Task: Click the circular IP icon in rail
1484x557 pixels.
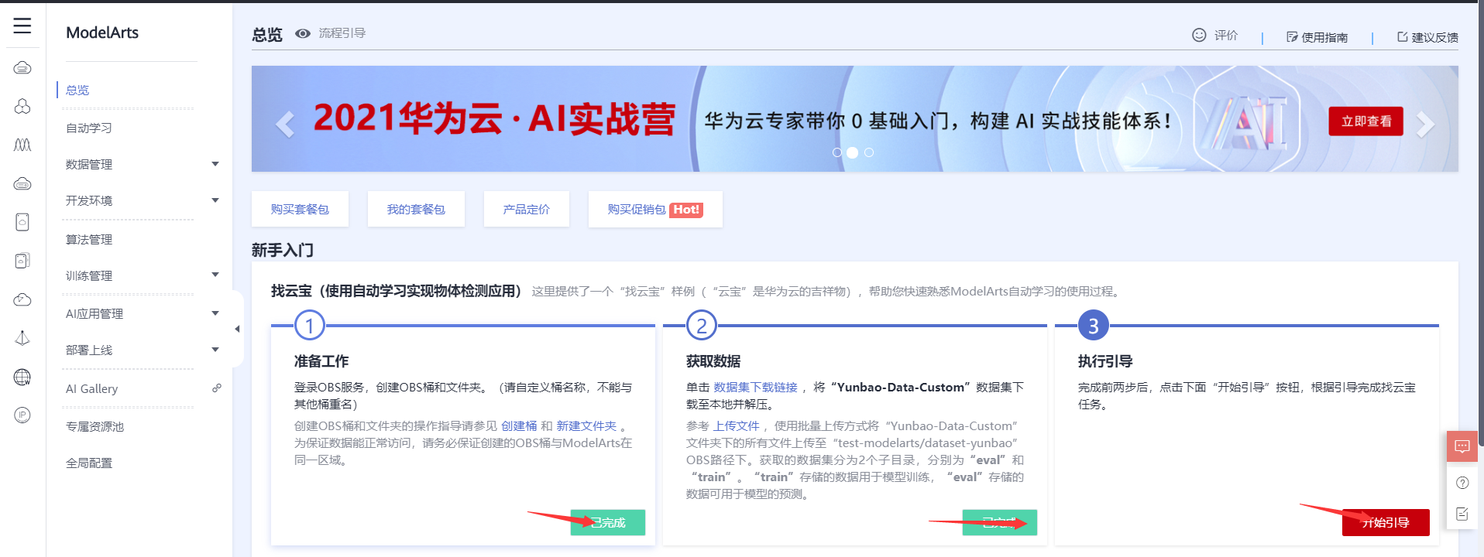Action: (x=22, y=415)
